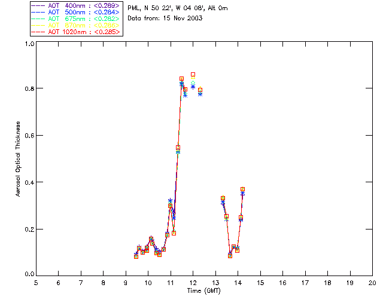Click the purple dashed line sample for AOT 400nm
This screenshot has width=383, height=306.
pos(38,5)
